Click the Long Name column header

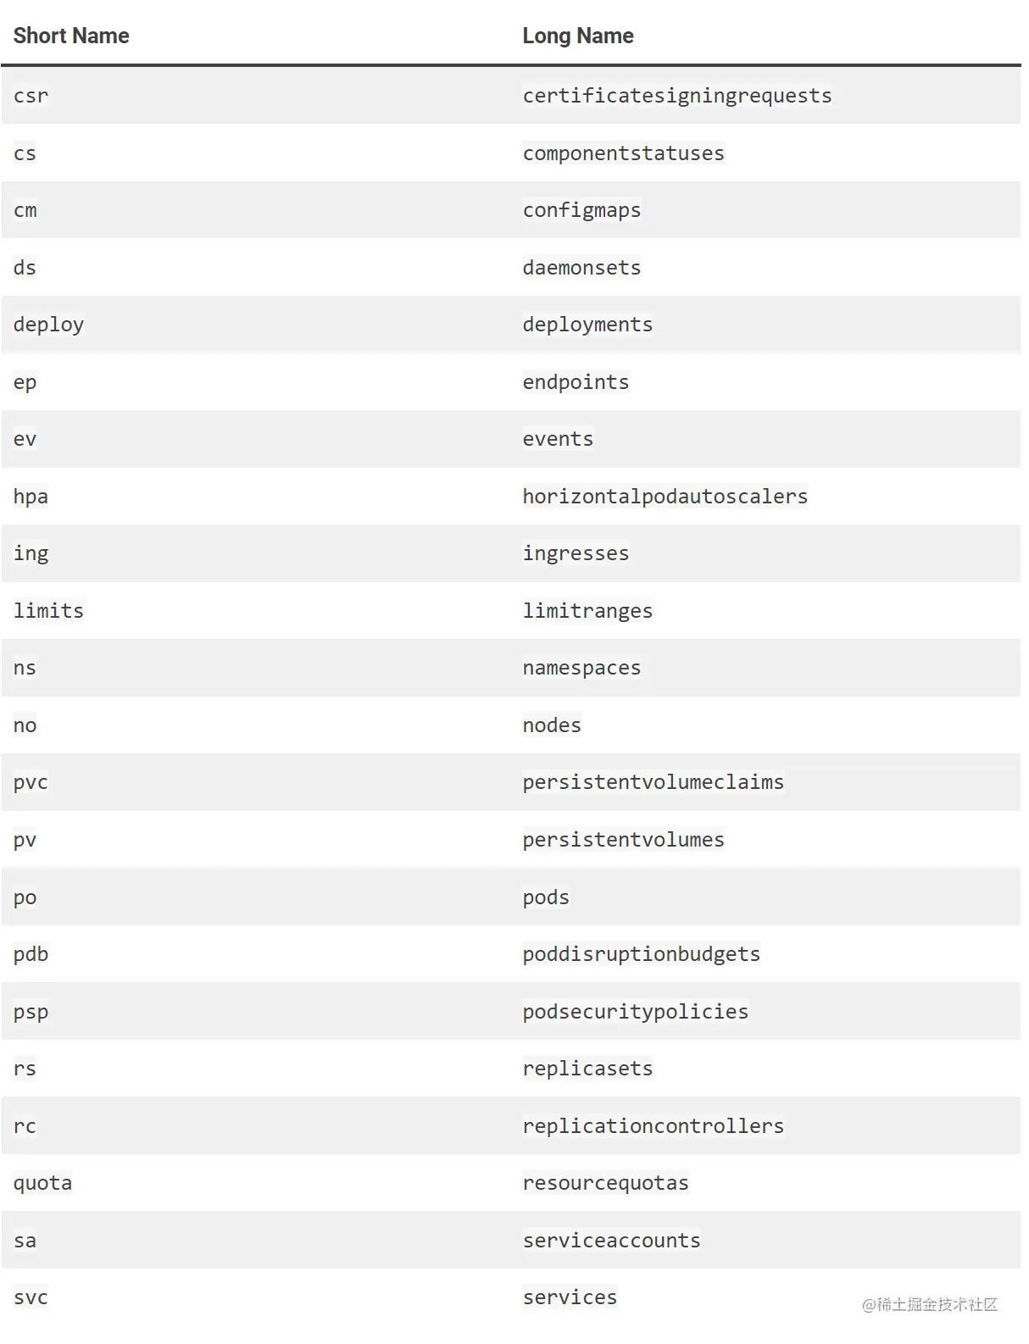[x=577, y=36]
